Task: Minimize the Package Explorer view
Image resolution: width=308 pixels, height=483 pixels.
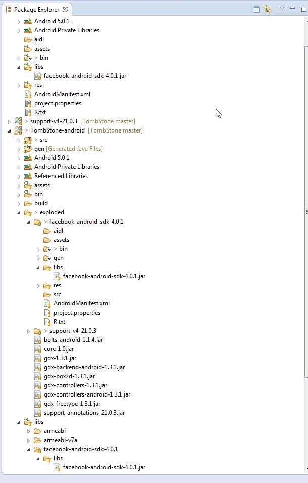Action: click(292, 8)
